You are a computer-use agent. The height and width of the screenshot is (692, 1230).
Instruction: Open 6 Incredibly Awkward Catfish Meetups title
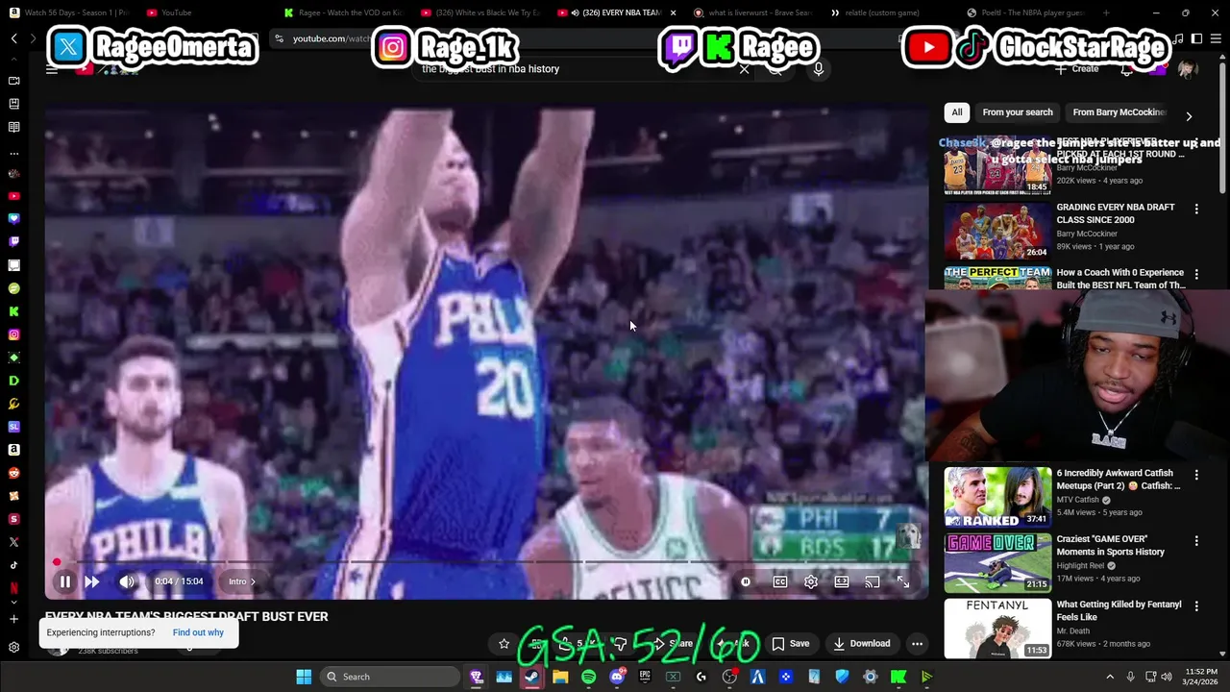tap(1119, 480)
